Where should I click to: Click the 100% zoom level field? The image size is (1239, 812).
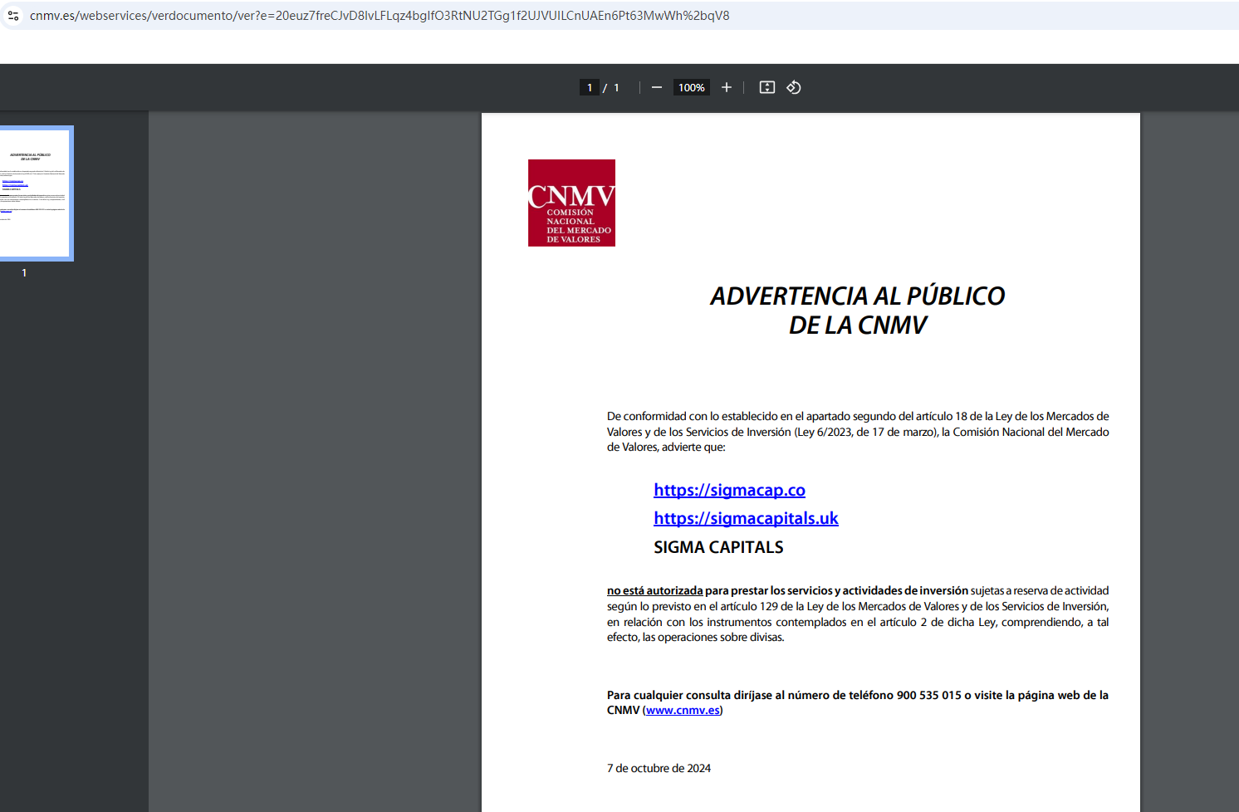pyautogui.click(x=692, y=87)
